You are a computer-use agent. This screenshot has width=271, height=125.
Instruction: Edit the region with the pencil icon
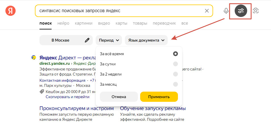[x=87, y=40]
